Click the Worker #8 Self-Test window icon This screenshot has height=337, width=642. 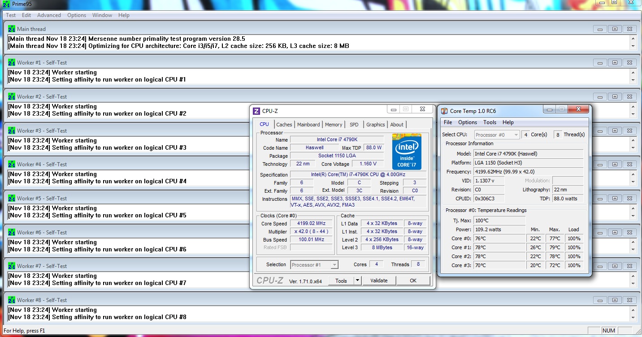pos(12,300)
